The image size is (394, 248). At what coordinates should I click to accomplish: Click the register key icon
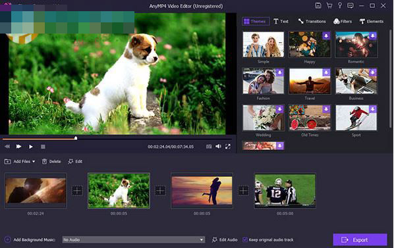point(340,5)
